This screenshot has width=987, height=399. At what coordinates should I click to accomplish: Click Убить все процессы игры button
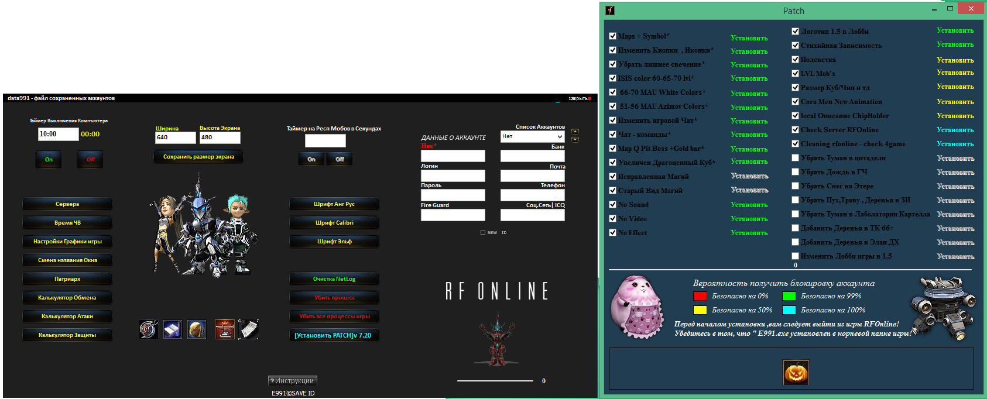tap(334, 317)
